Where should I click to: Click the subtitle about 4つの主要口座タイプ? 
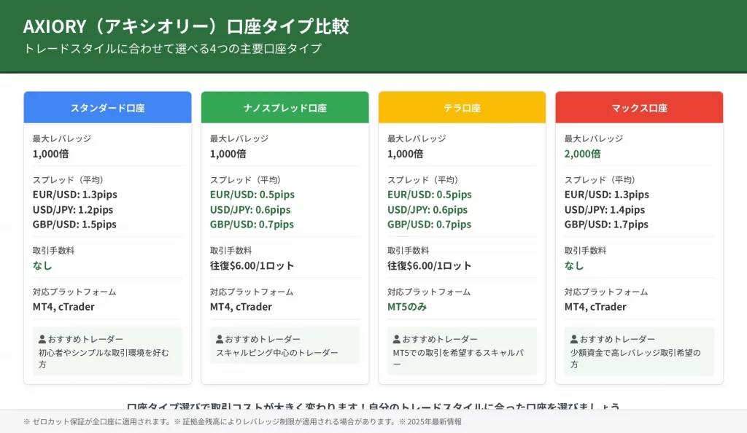click(x=172, y=49)
